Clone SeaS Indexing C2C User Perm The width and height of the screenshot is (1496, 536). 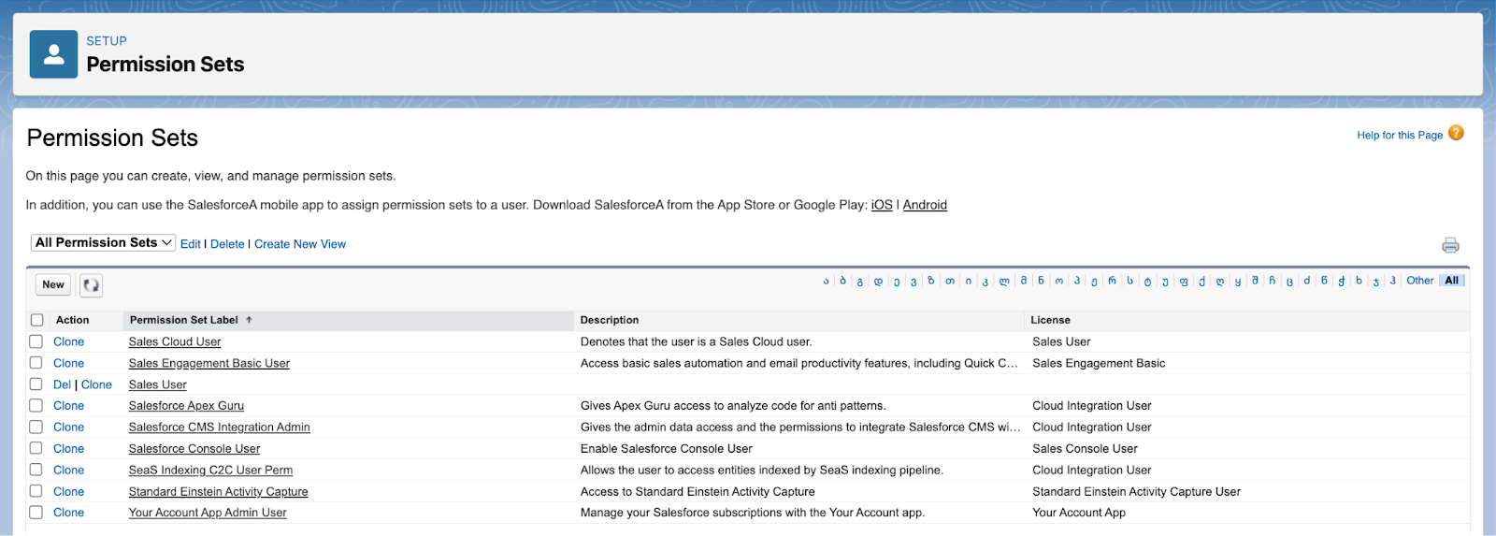click(68, 470)
